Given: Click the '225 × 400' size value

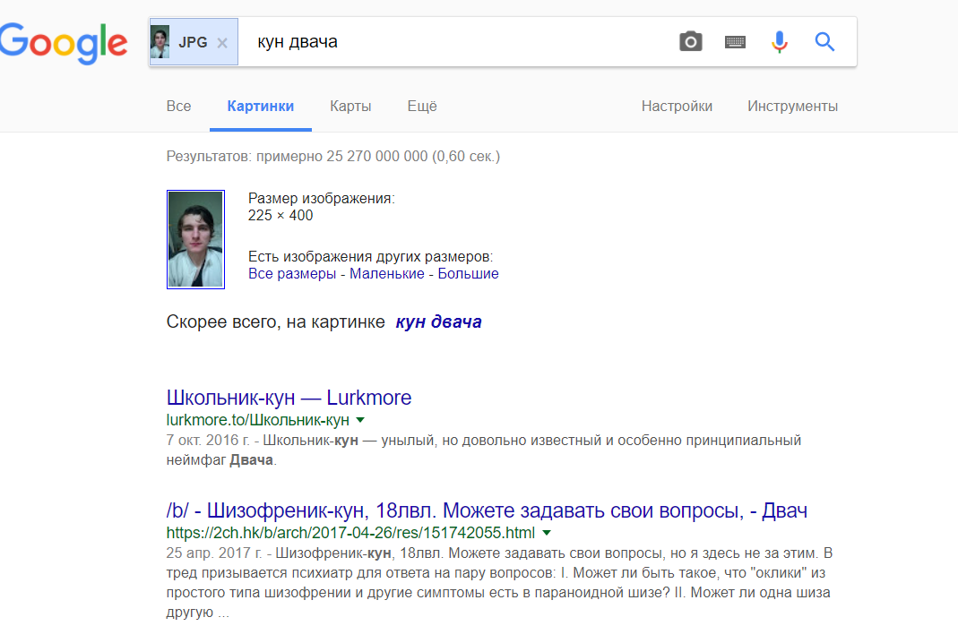Looking at the screenshot, I should click(x=280, y=216).
